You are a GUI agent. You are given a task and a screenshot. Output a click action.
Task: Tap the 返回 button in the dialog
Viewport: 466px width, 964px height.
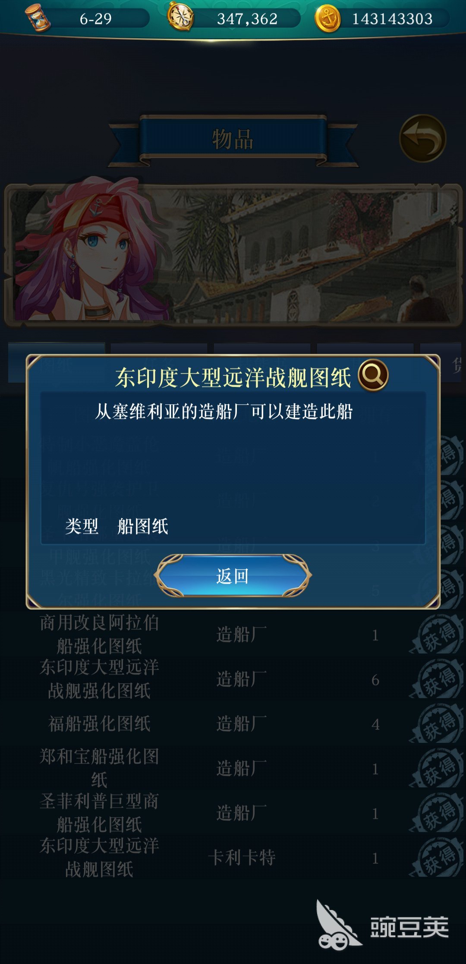233,576
